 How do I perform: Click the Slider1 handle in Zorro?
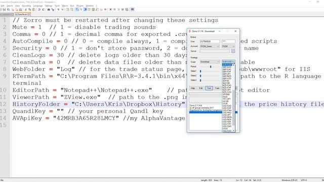coord(200,71)
